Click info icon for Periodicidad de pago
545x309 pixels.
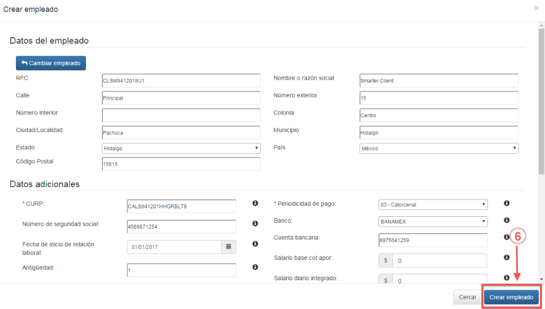[x=506, y=203]
